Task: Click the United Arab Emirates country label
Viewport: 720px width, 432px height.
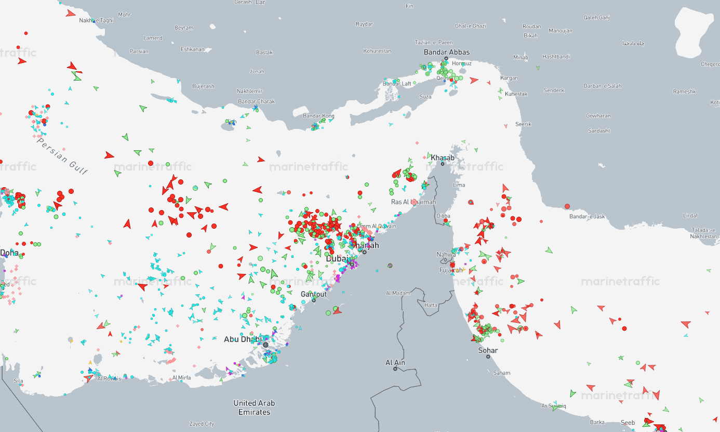Action: [254, 408]
